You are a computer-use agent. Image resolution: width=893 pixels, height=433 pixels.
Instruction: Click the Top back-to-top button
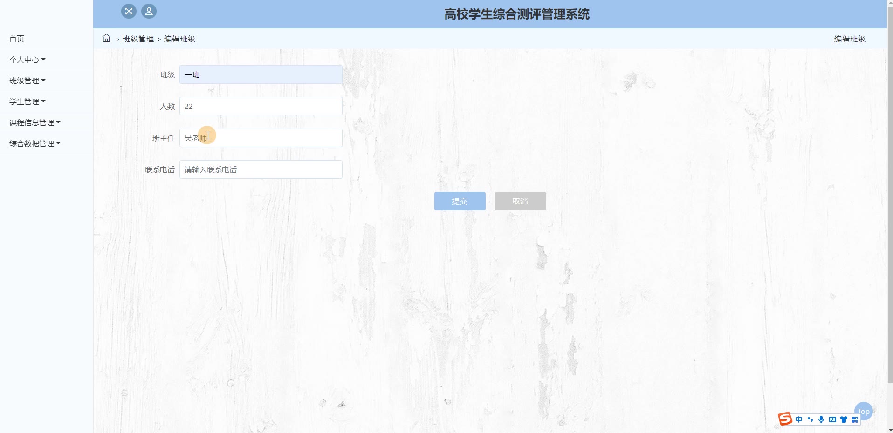pos(864,411)
